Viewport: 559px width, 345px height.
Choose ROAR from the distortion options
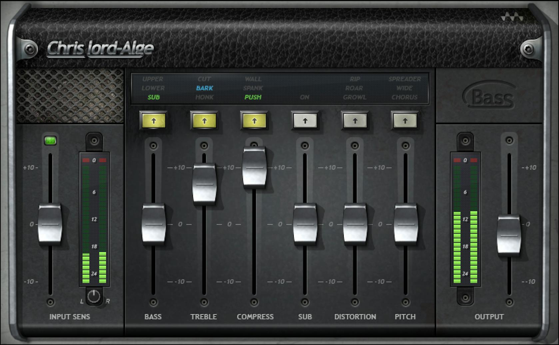point(354,88)
